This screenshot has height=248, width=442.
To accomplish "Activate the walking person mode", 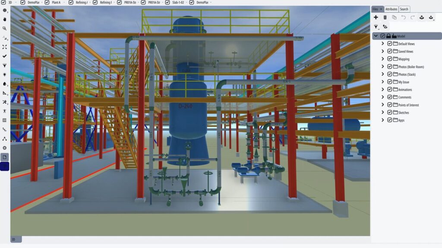I will 4,111.
